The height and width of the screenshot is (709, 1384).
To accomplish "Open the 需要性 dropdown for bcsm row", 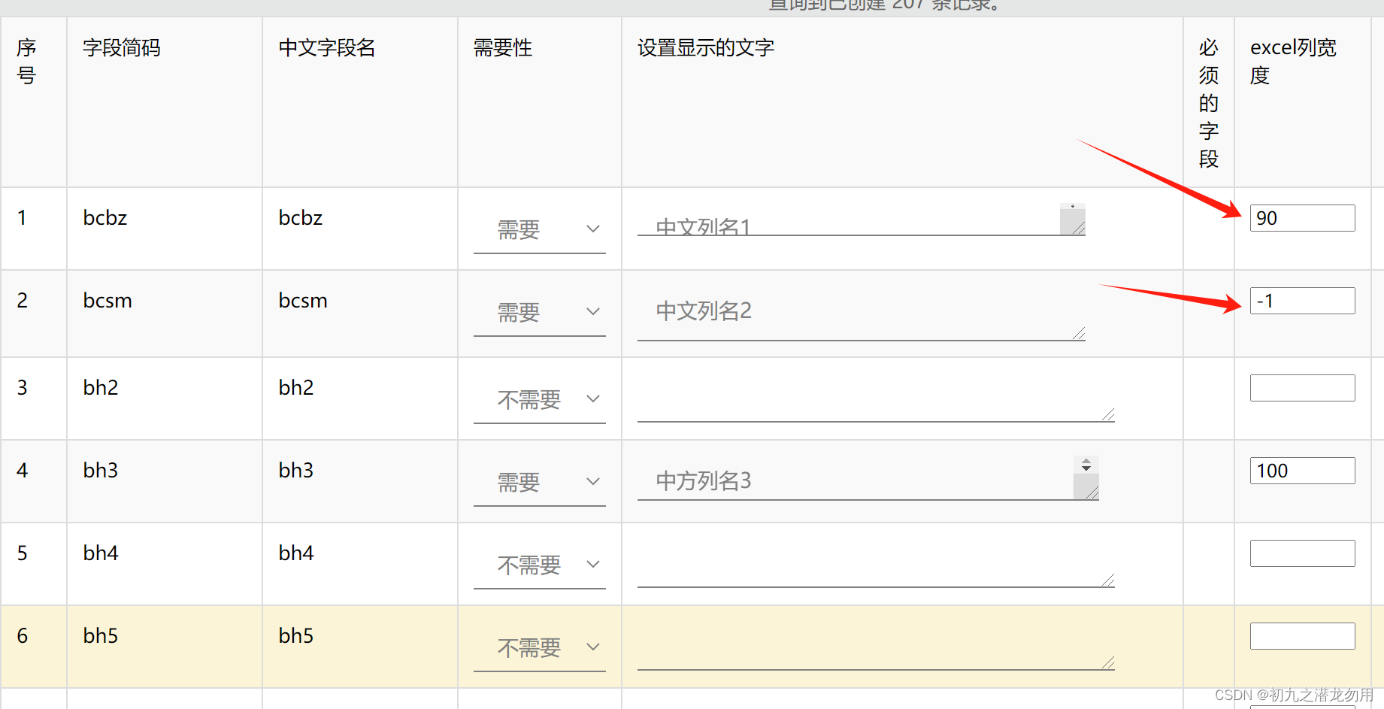I will [539, 312].
